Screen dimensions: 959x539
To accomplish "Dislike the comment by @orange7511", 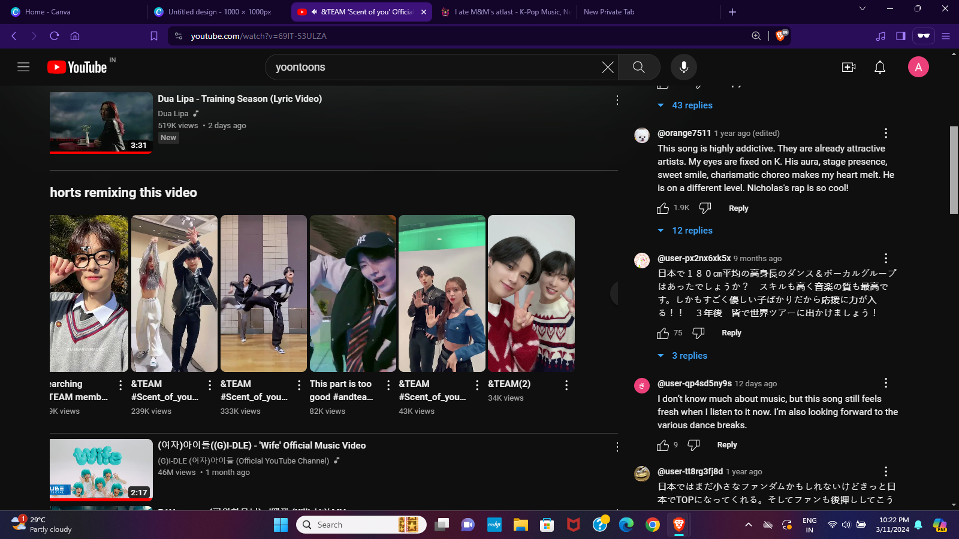I will coord(705,208).
